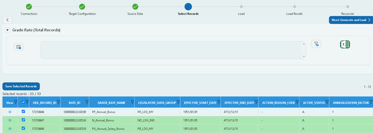Select rate ID 300000022220328
This screenshot has width=373, height=133.
tap(75, 129)
